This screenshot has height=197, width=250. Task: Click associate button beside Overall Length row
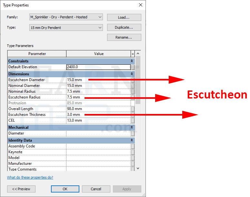[x=133, y=109]
